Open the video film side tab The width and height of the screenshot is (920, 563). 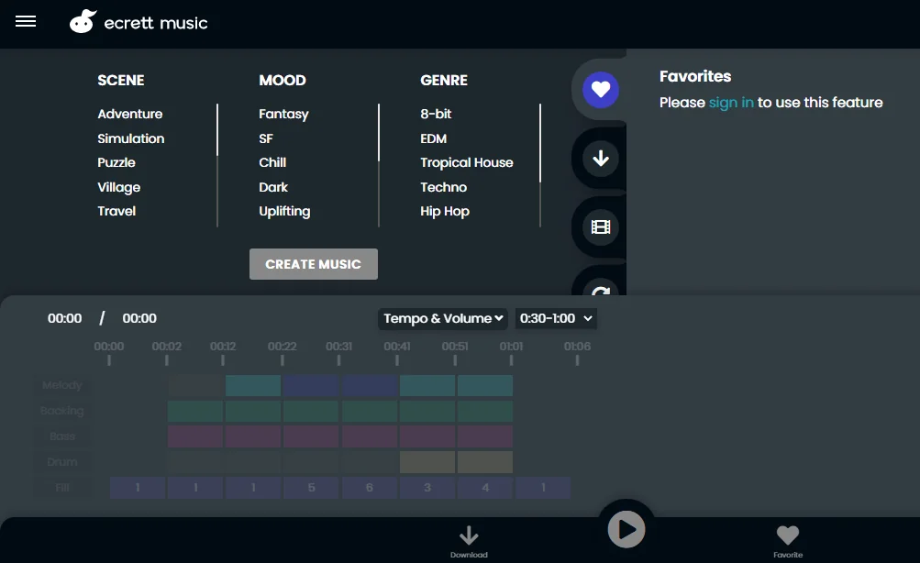coord(601,226)
